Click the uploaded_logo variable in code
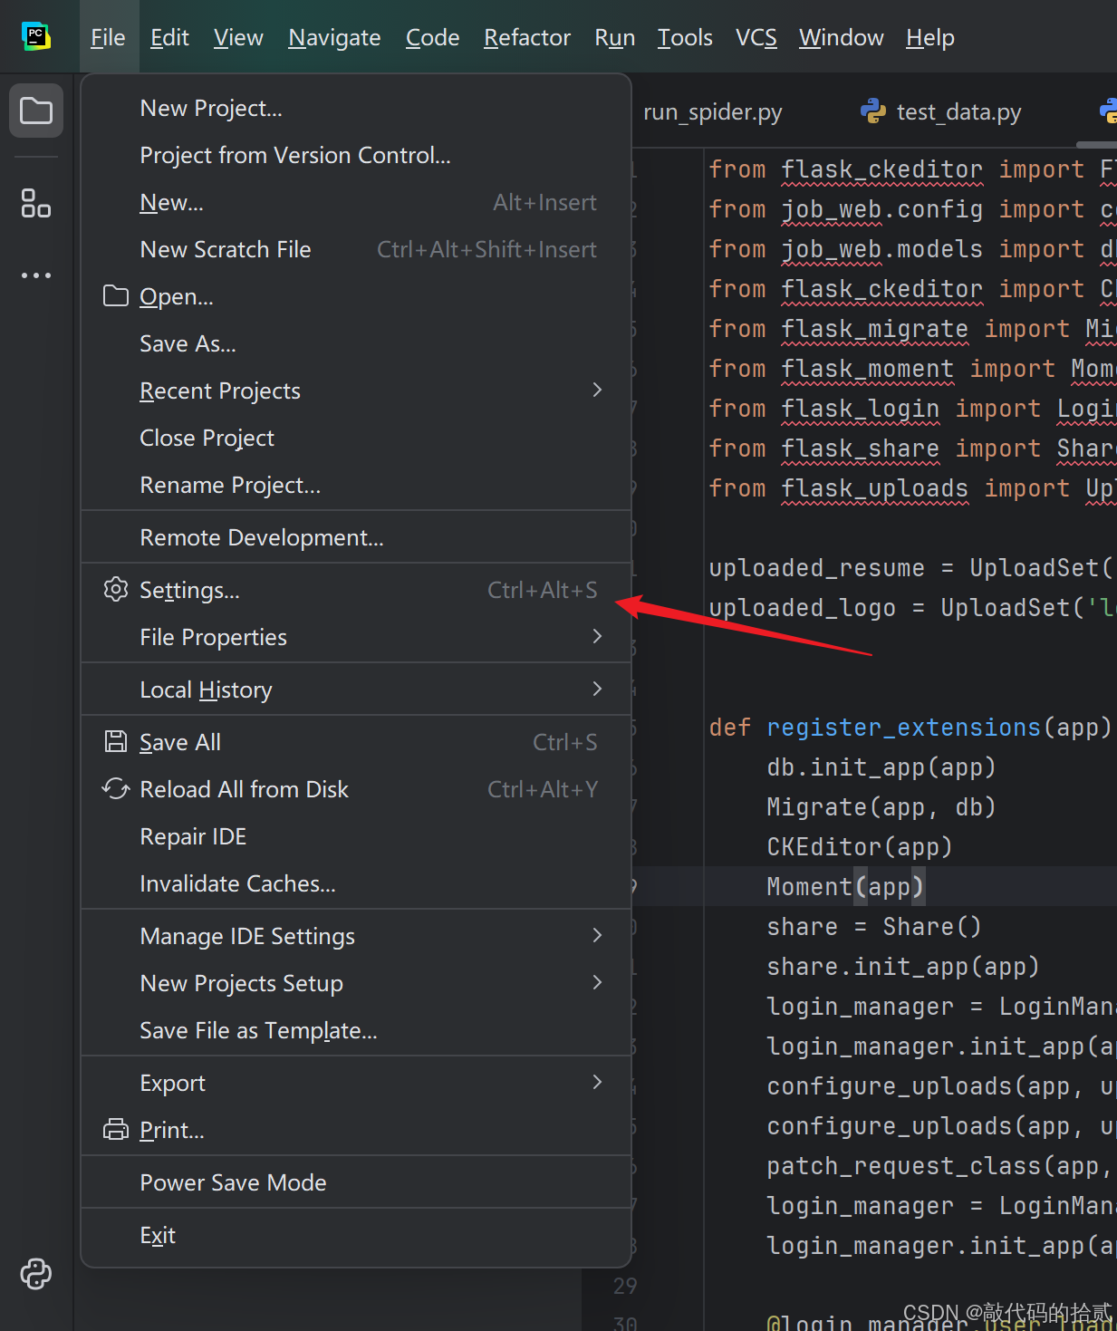This screenshot has width=1117, height=1331. pos(803,608)
